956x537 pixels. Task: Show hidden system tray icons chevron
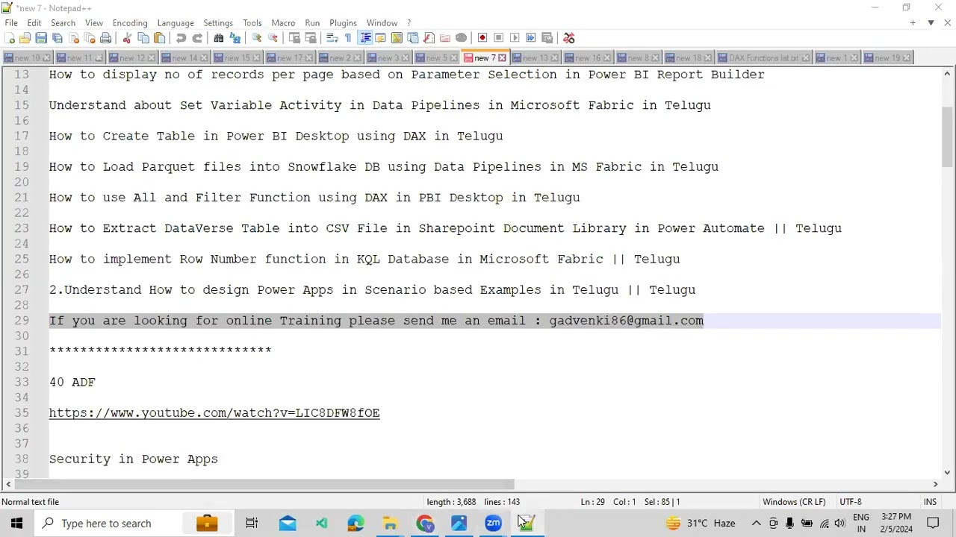click(x=756, y=524)
